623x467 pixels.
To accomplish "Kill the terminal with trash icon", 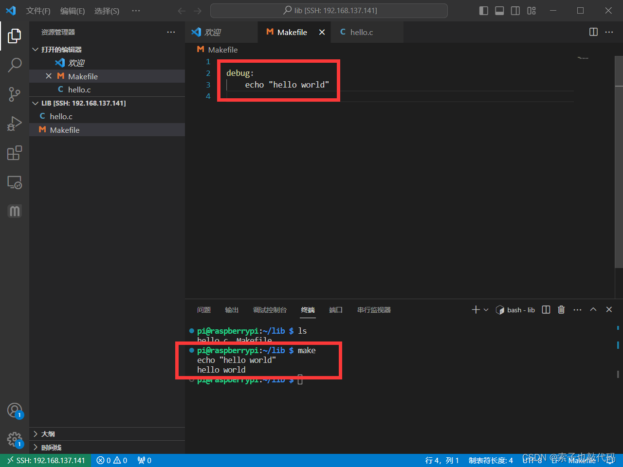I will [561, 310].
